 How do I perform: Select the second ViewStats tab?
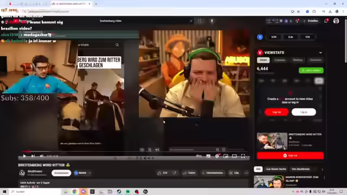click(280, 60)
